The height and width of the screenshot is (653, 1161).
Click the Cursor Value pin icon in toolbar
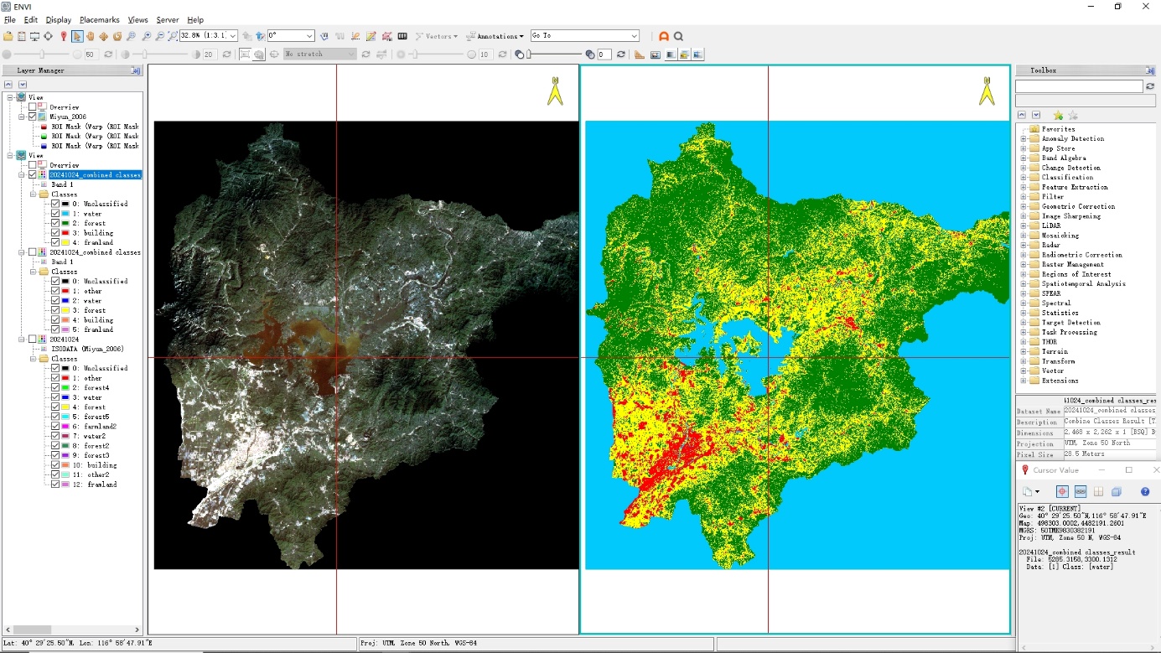63,36
